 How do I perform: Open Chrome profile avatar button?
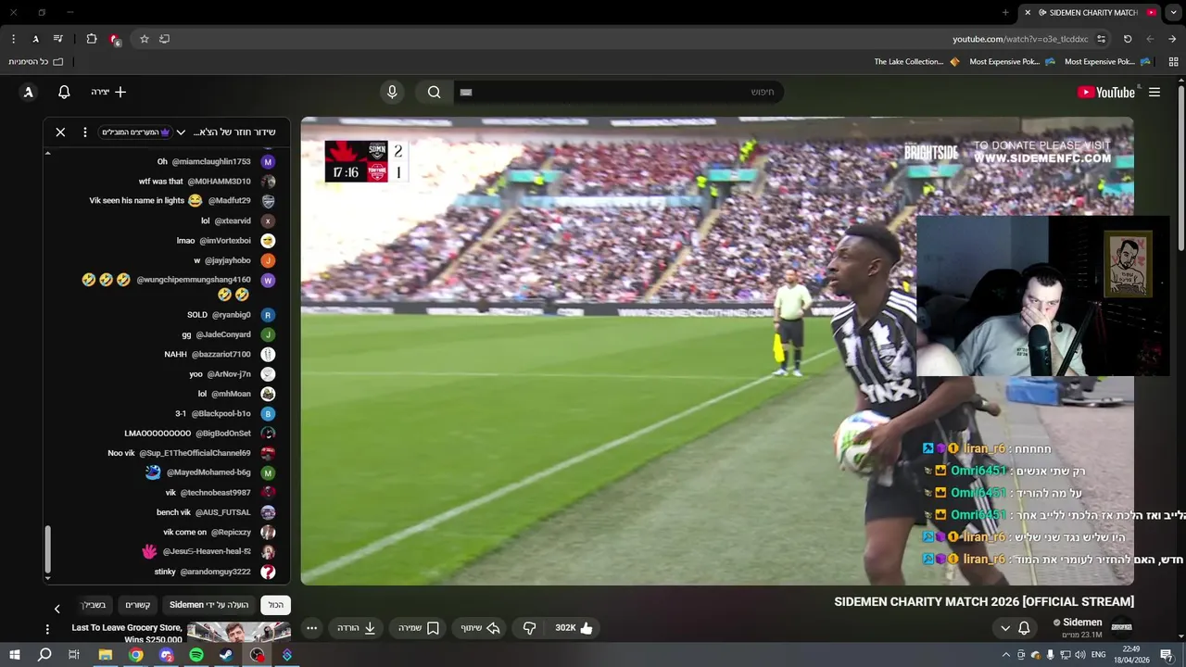(x=35, y=39)
